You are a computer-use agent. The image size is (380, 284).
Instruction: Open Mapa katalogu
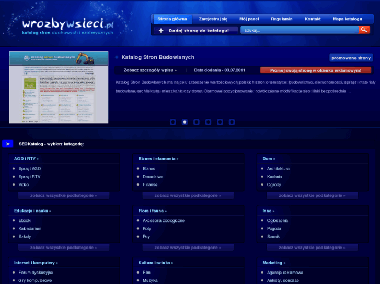coord(347,19)
